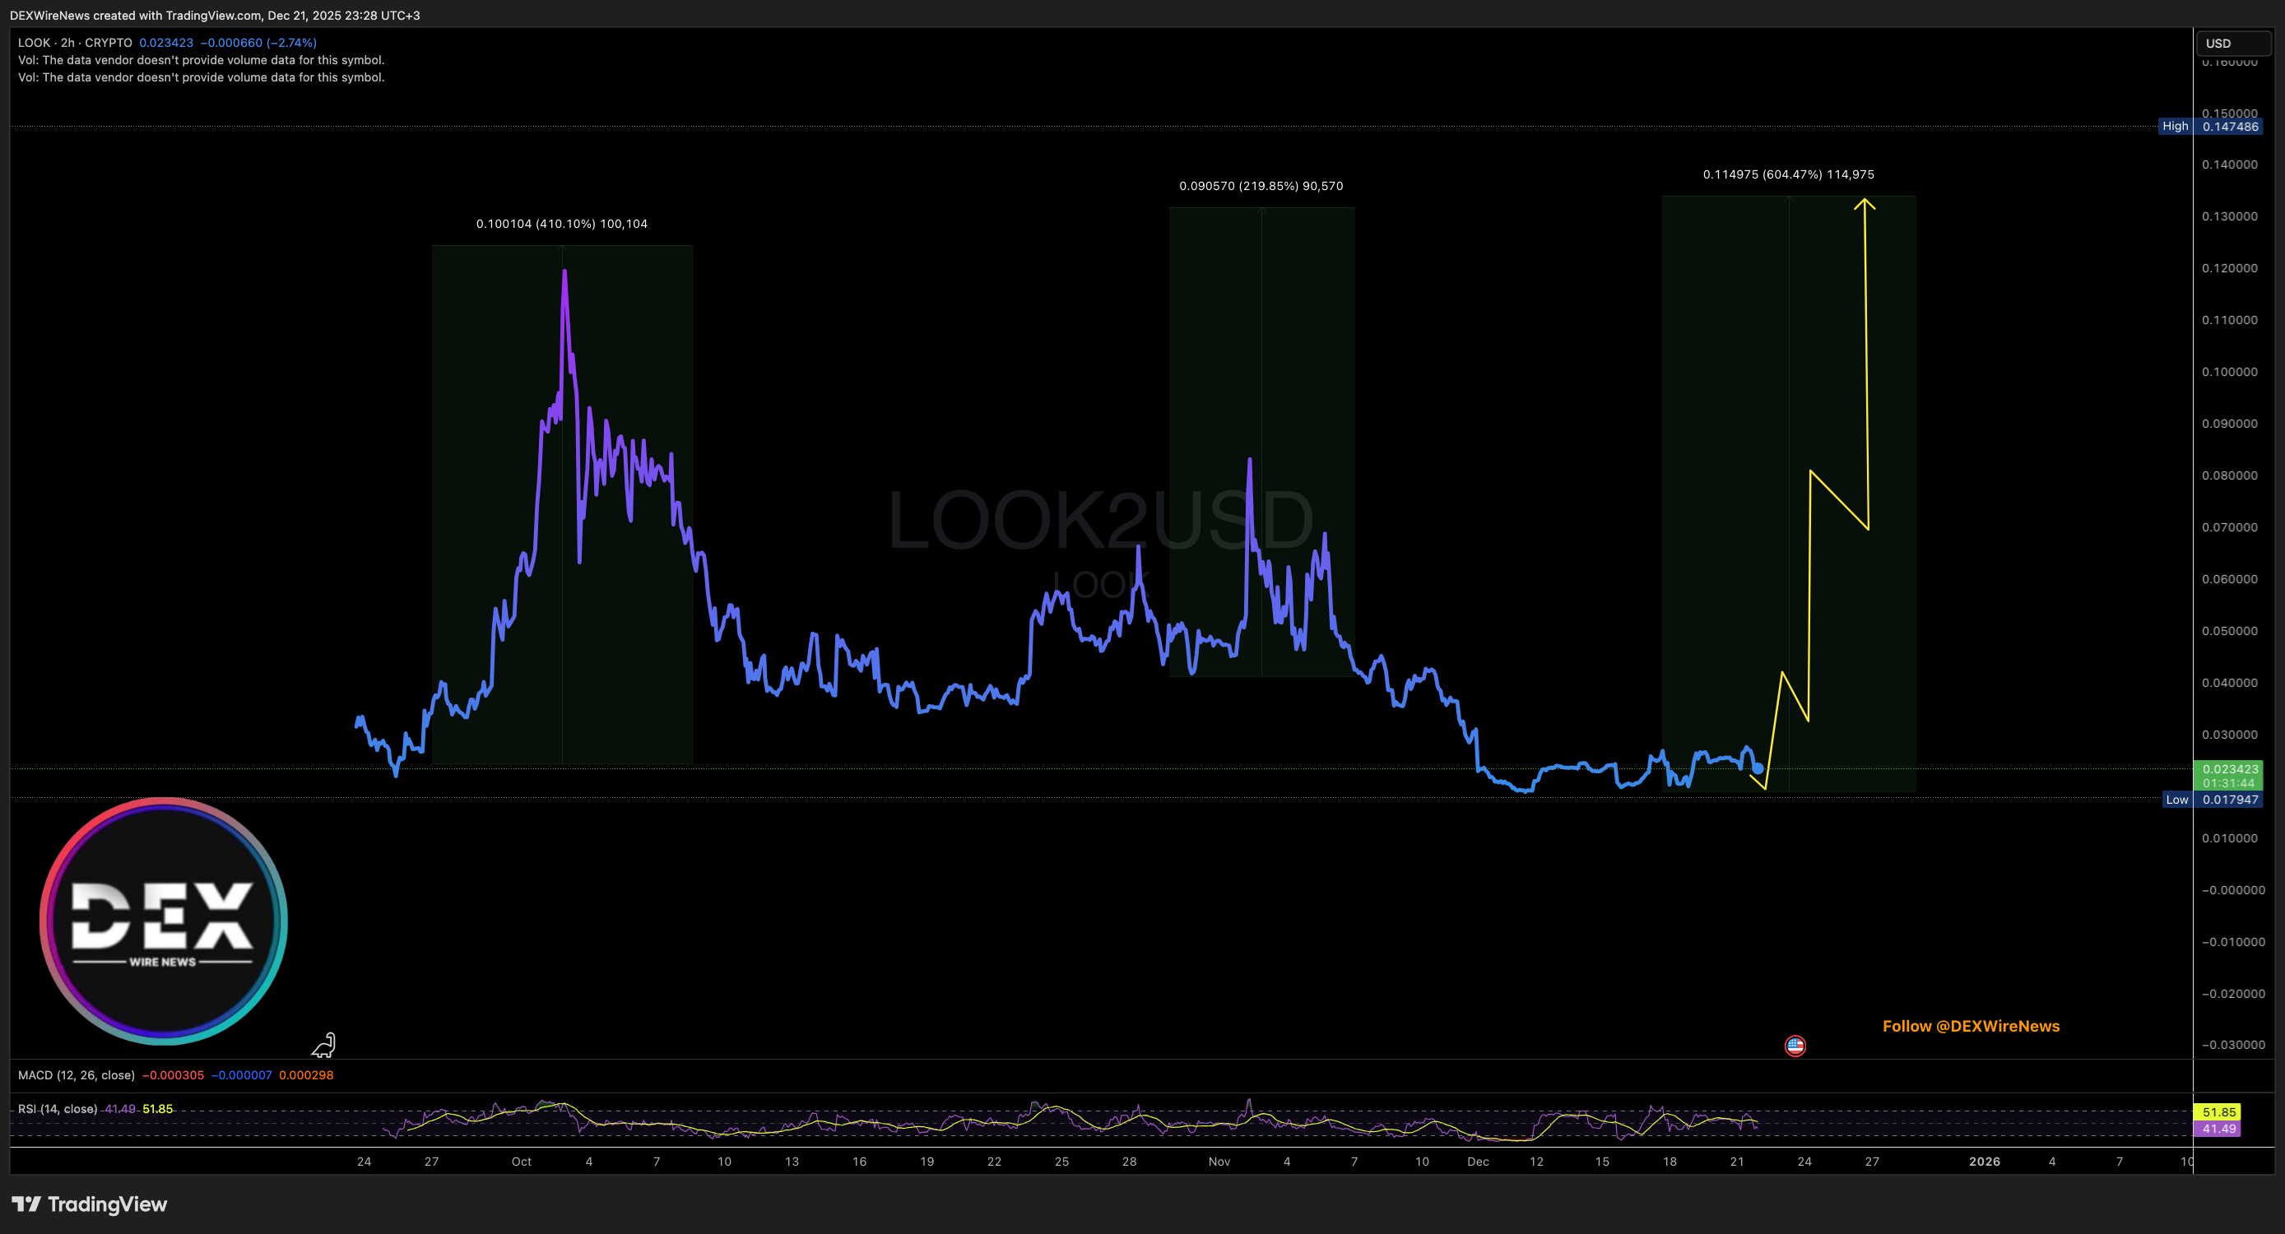Click the Follow @DEXWireNews orange text
This screenshot has width=2285, height=1234.
click(x=1970, y=1026)
